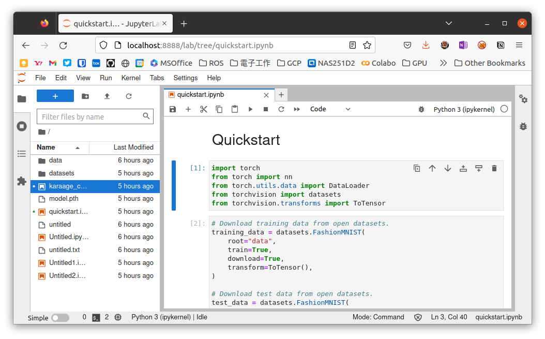Click the blue New Launcher button
The width and height of the screenshot is (545, 339).
(x=55, y=96)
